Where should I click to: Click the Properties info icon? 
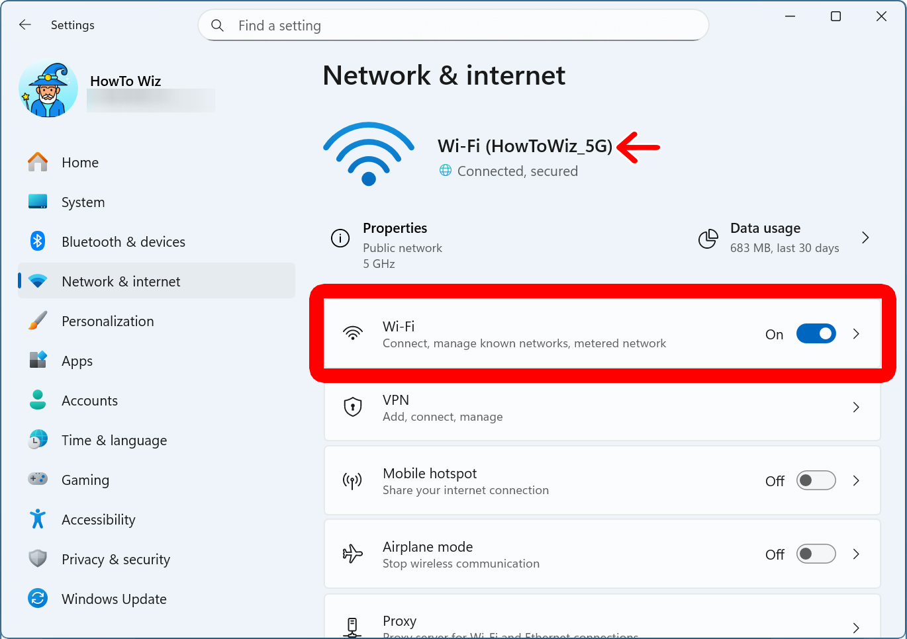point(340,238)
